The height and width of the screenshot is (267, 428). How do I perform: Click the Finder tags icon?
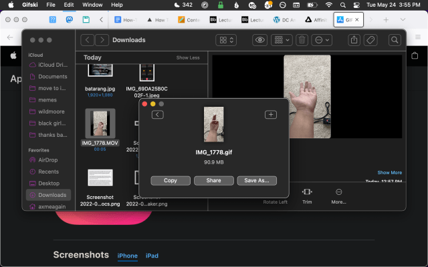(x=370, y=40)
